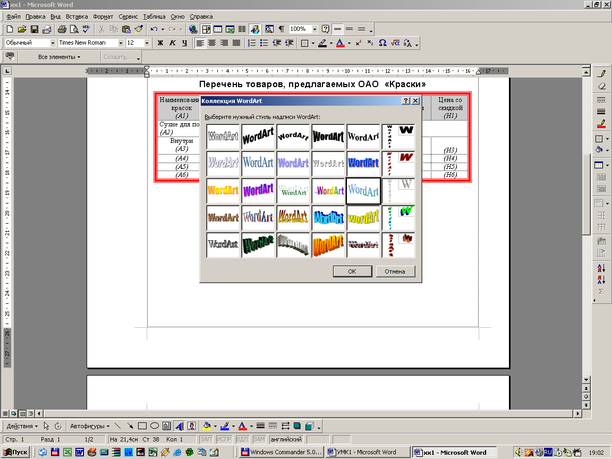The image size is (612, 459).
Task: Click the Sort ascending icon on right toolbar
Action: [x=601, y=268]
